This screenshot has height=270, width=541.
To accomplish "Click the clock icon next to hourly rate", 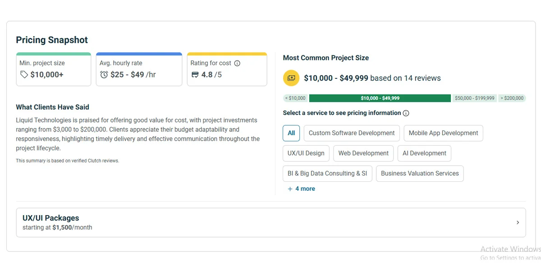I will (104, 75).
